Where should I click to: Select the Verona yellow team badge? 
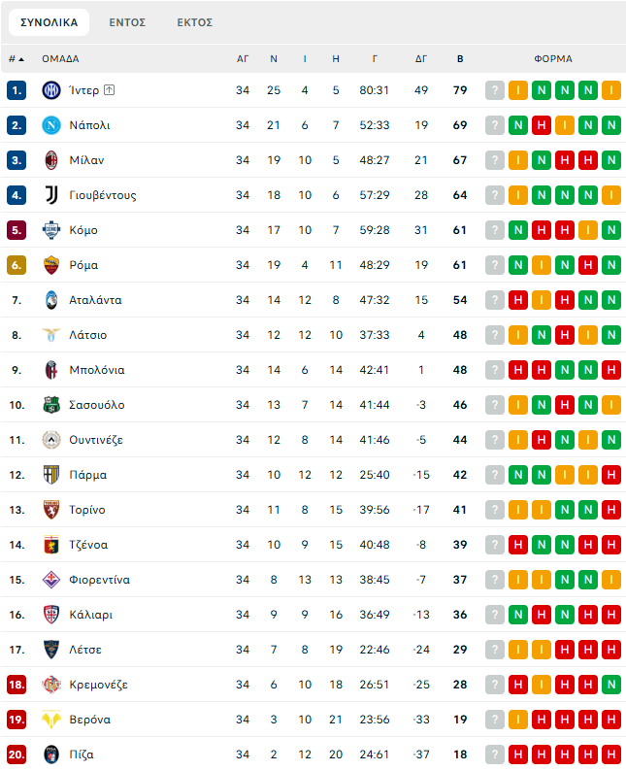(x=51, y=720)
